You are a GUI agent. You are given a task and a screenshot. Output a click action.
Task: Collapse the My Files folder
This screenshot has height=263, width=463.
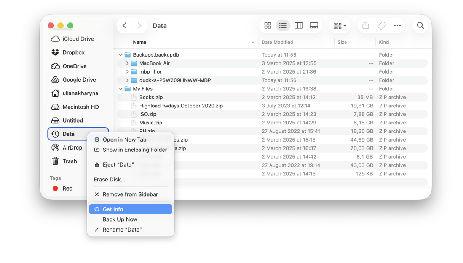point(121,88)
